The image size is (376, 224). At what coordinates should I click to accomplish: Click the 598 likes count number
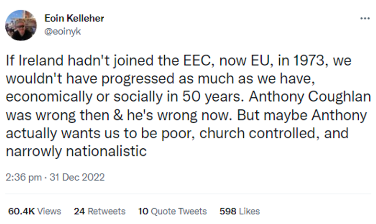coord(228,211)
